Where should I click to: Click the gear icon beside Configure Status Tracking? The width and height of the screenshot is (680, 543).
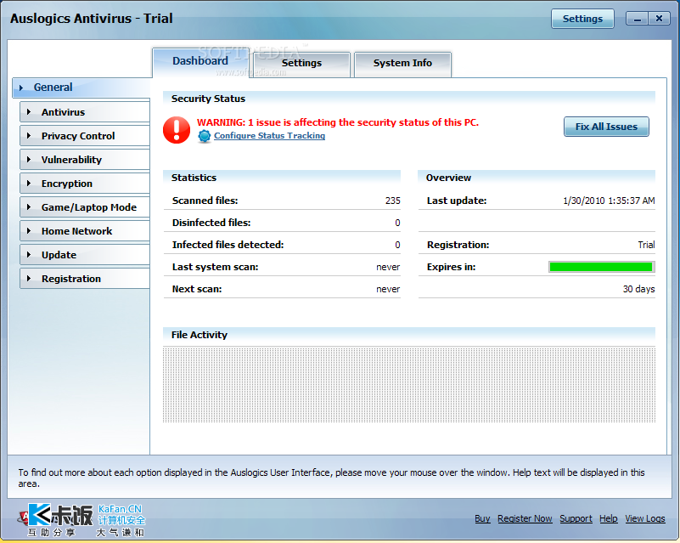click(205, 136)
